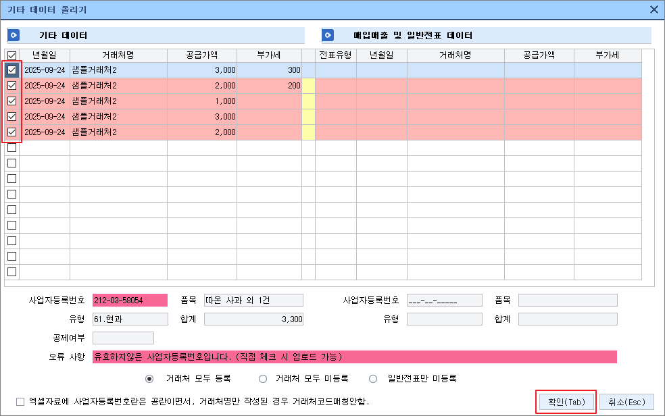Click the 취소(Esc) cancel button
Viewport: 665px width, 416px height.
pyautogui.click(x=628, y=401)
